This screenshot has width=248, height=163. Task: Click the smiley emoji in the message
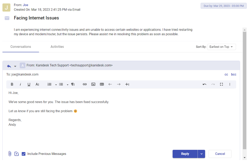point(75,111)
